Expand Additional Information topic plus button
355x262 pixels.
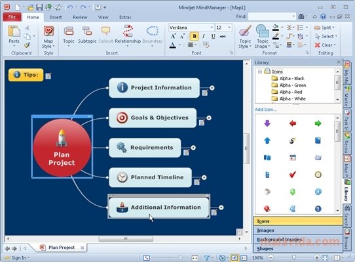coord(221,207)
